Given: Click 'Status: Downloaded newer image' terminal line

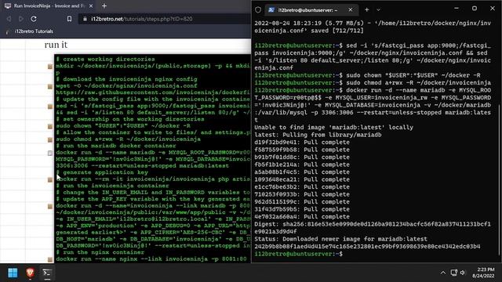Looking at the screenshot, I should point(340,239).
